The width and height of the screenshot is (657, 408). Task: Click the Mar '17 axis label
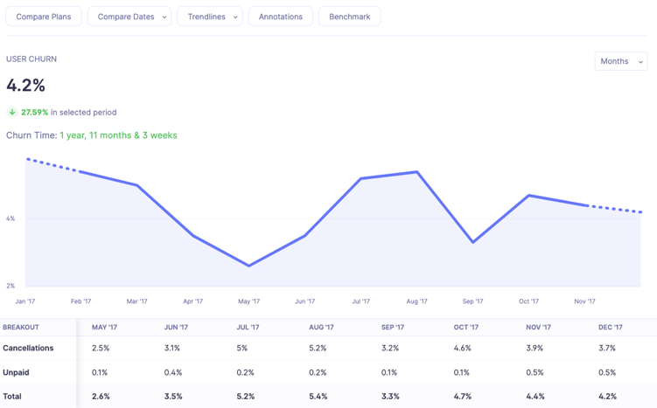(x=137, y=301)
